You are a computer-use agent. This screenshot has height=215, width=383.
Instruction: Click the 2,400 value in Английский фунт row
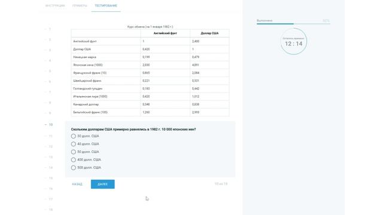(x=196, y=41)
